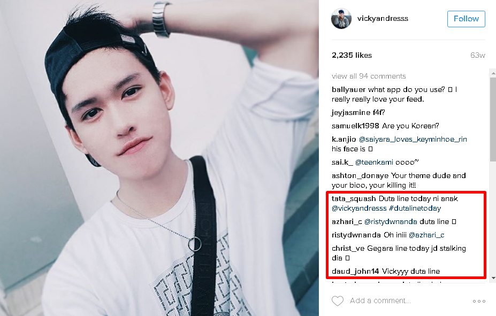Click the vickyandresss profile avatar
The height and width of the screenshot is (316, 496).
pyautogui.click(x=341, y=19)
